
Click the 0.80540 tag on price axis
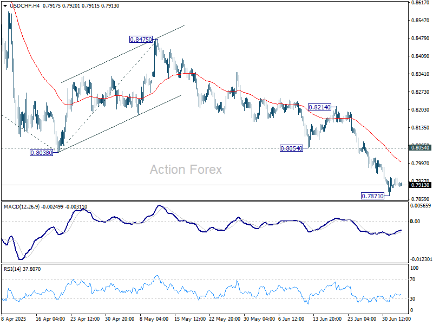pyautogui.click(x=420, y=147)
